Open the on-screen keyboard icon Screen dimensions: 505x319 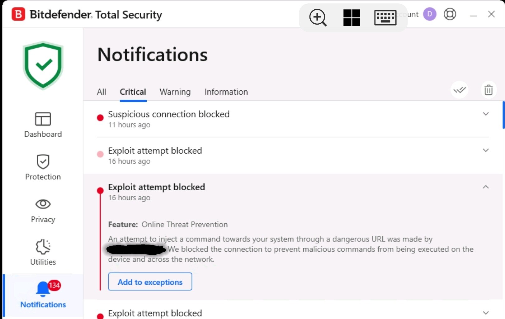(x=385, y=17)
